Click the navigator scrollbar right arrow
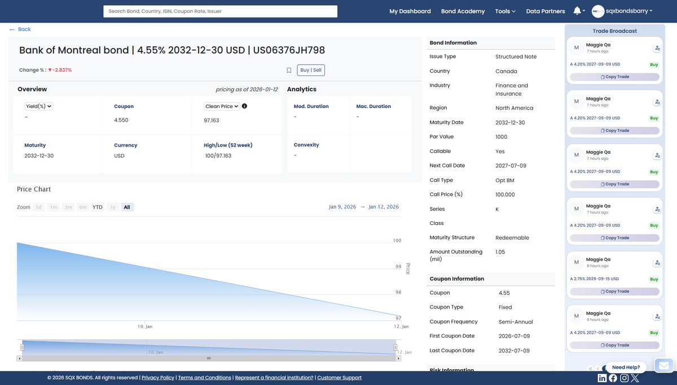The image size is (677, 385). coord(398,358)
